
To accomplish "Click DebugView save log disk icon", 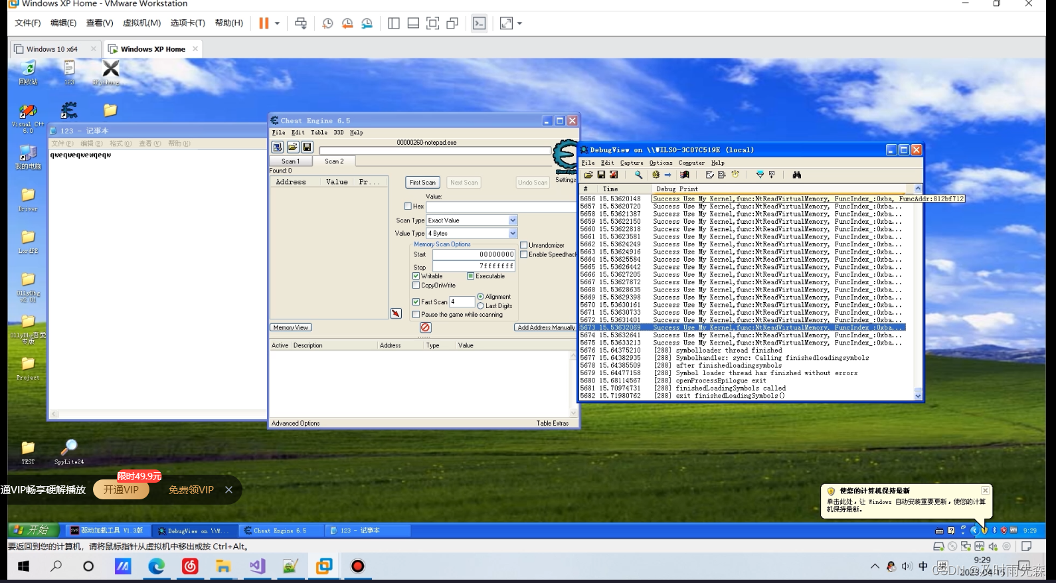I will click(x=601, y=175).
